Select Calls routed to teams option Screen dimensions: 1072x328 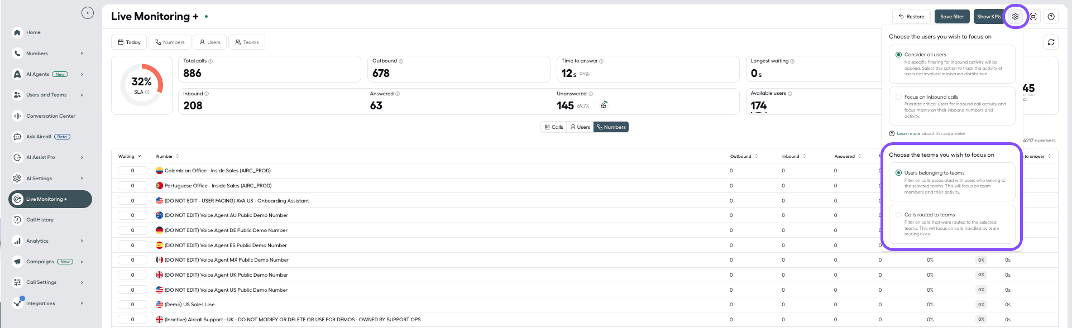click(x=952, y=224)
